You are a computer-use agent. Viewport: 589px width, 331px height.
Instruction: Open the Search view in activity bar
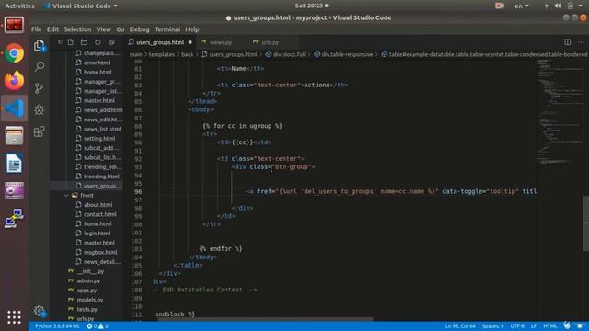(x=39, y=67)
